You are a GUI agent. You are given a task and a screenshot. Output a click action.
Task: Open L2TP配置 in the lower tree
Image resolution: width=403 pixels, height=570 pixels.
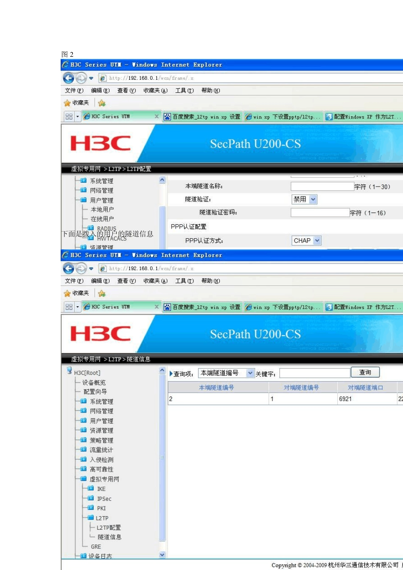point(109,528)
